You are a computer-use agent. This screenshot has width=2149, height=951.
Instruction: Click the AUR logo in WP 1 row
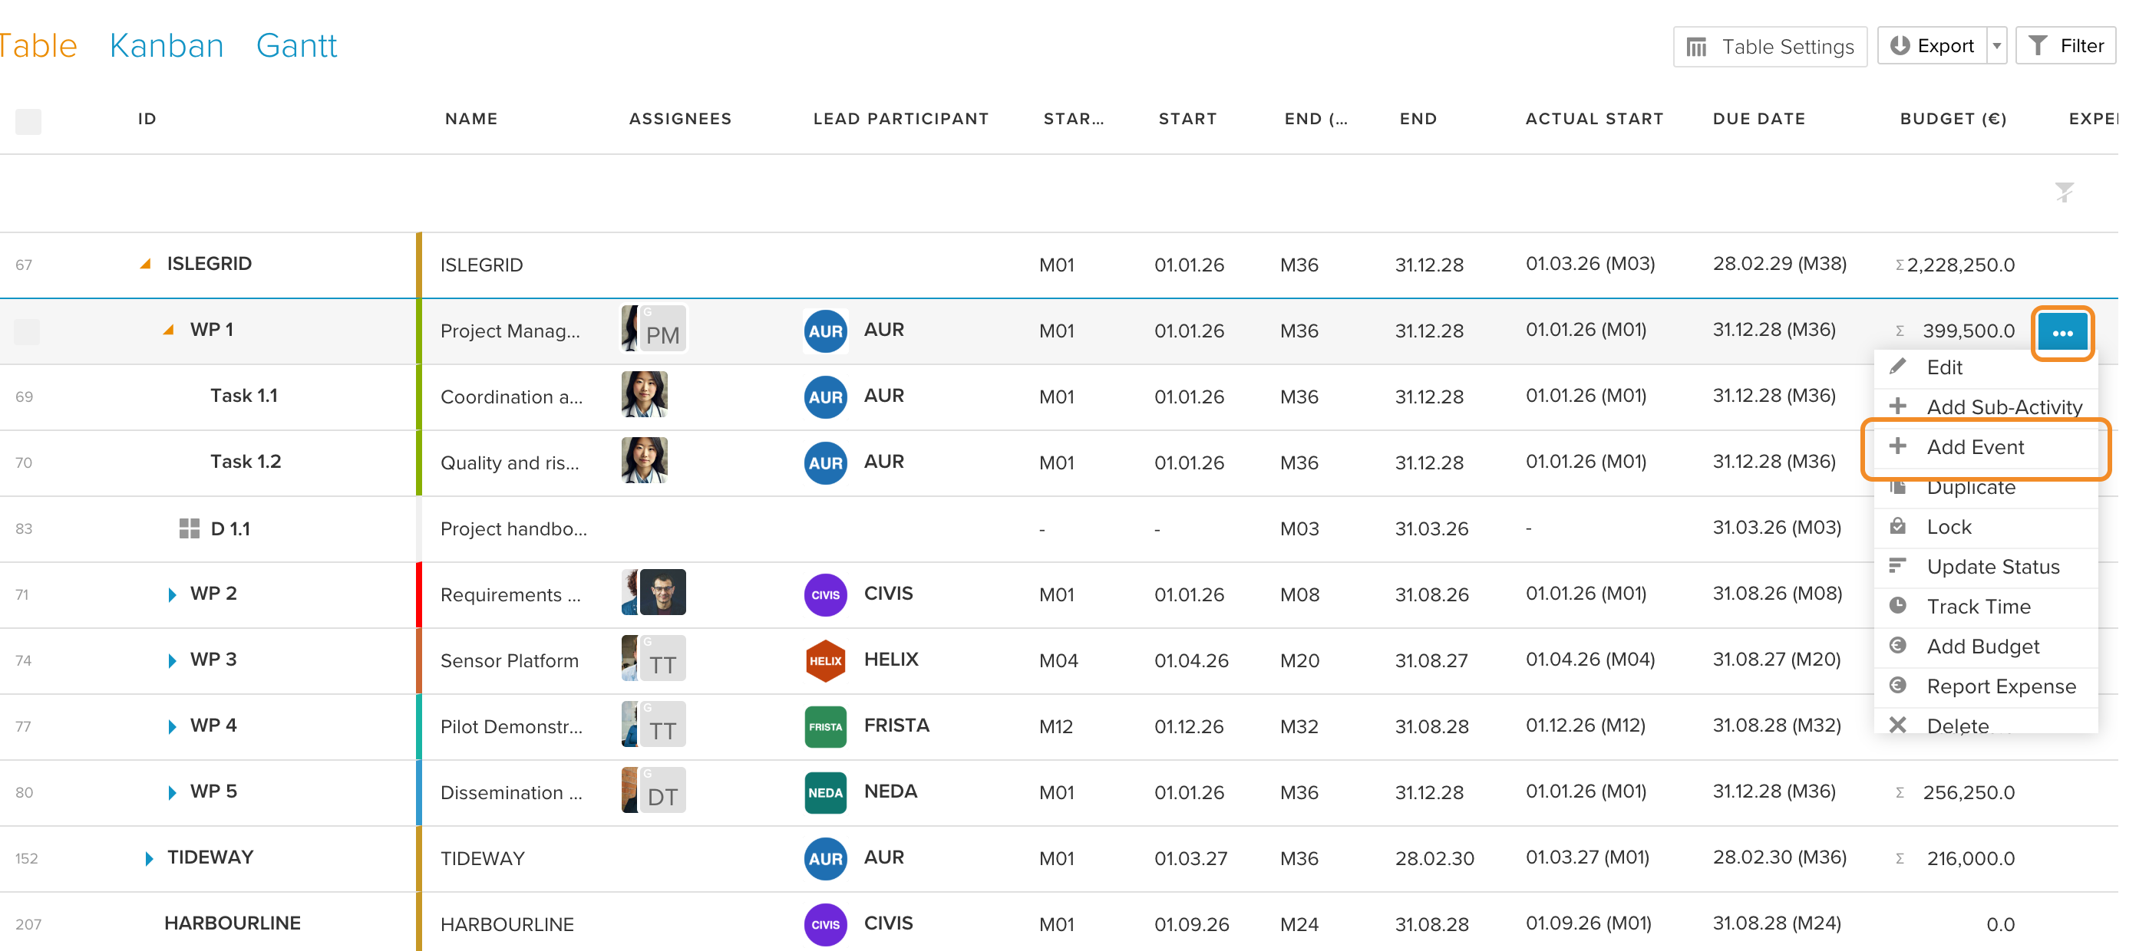click(x=825, y=331)
